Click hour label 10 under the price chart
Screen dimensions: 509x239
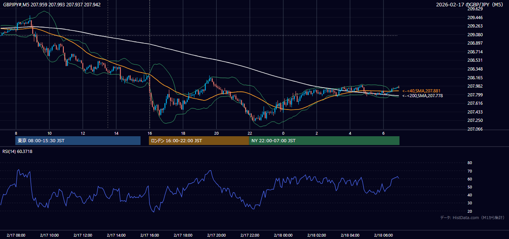click(49, 133)
